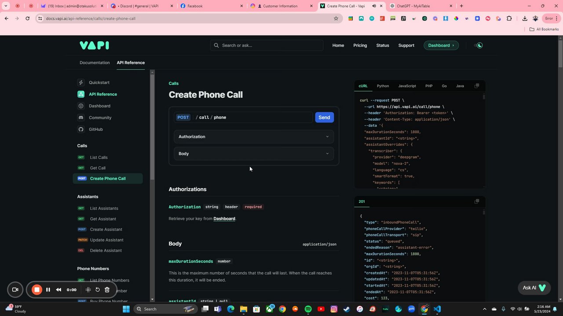The width and height of the screenshot is (563, 316).
Task: Reload the page
Action: (x=27, y=18)
